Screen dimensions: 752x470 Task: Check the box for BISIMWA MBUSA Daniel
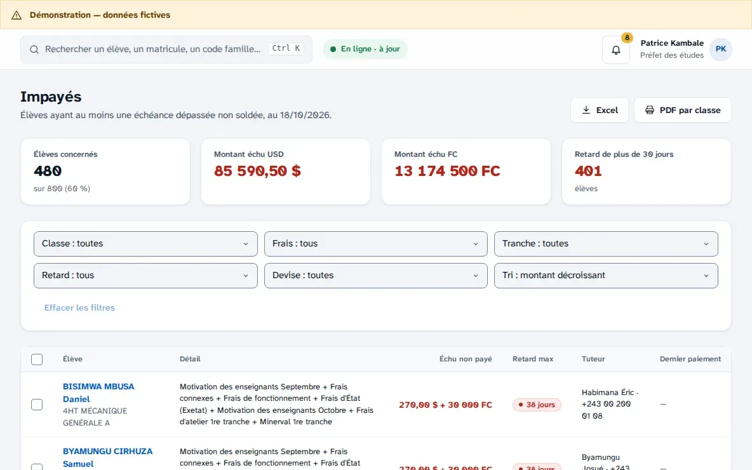(x=37, y=405)
